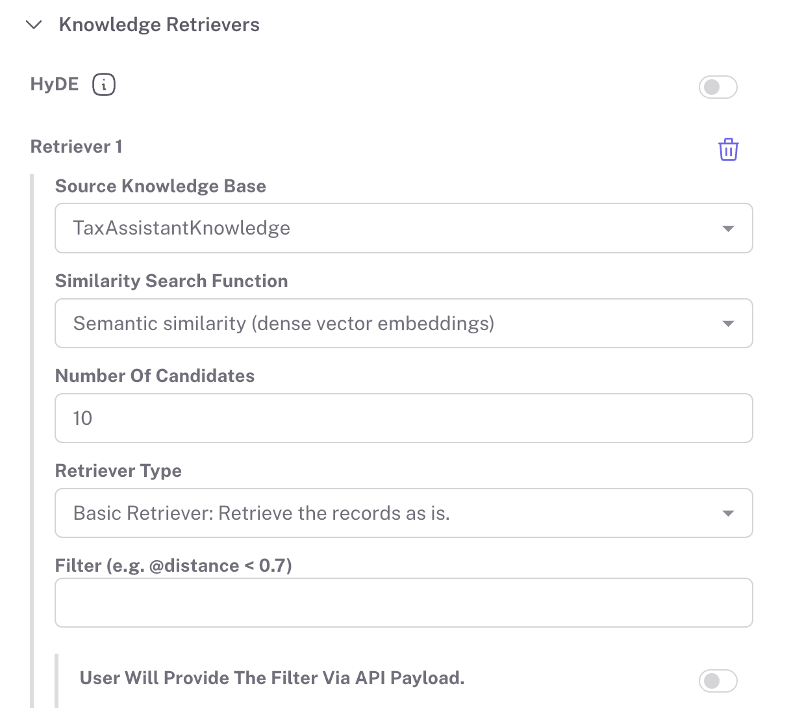The width and height of the screenshot is (791, 716).
Task: Click the HyDE label text
Action: (x=55, y=84)
